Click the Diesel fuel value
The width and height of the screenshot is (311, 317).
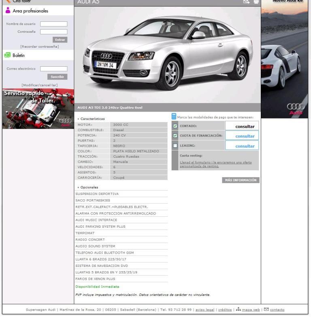click(x=118, y=130)
